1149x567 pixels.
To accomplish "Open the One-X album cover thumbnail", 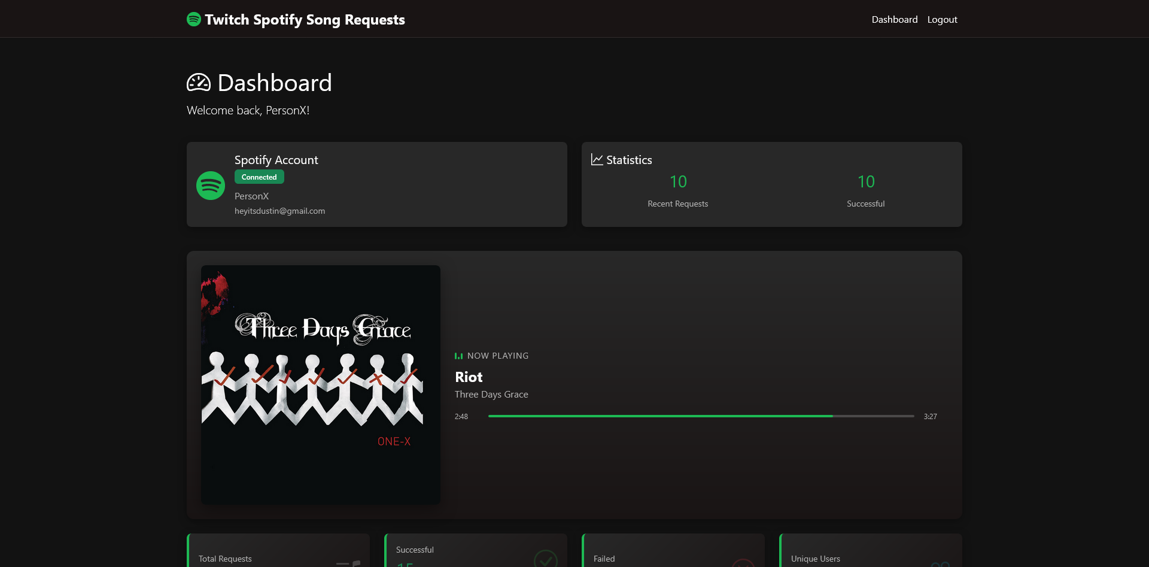I will (321, 384).
